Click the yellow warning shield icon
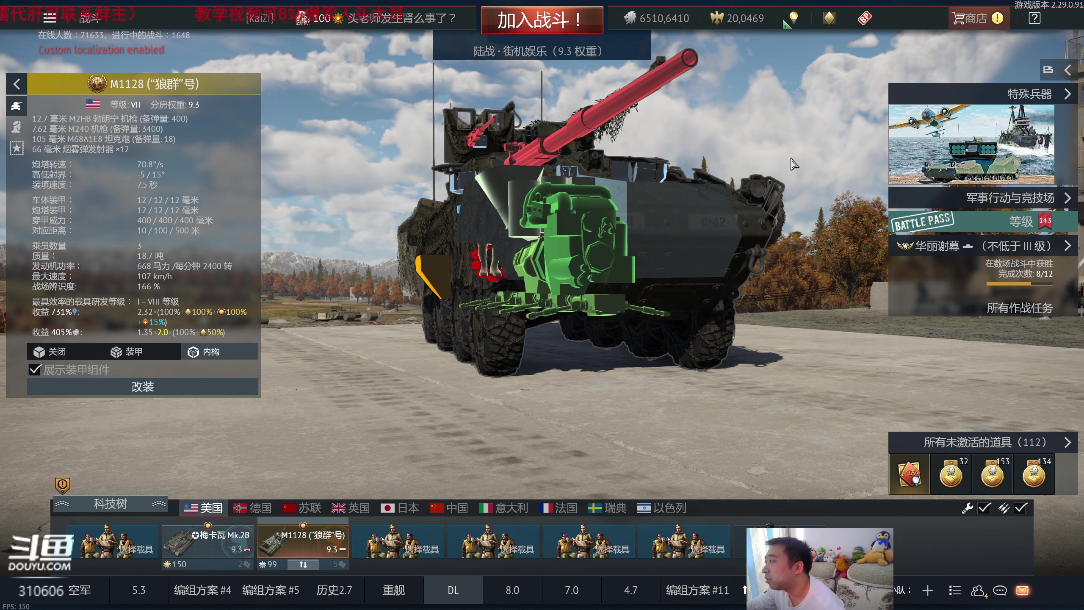The height and width of the screenshot is (610, 1084). [62, 485]
